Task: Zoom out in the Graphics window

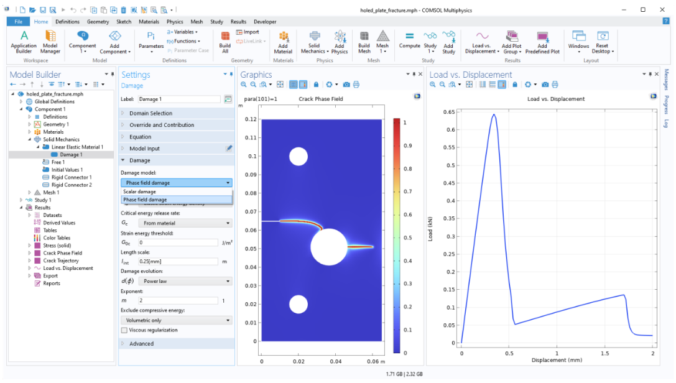Action: coord(254,85)
